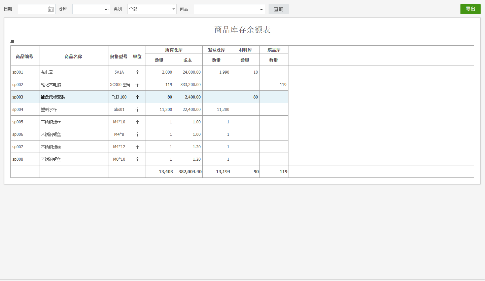
Task: Click the 单位 column header
Action: (137, 56)
